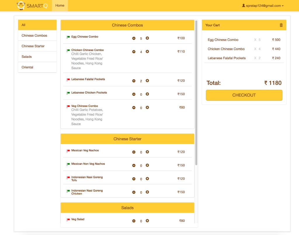Click the ₹100 Egg Chinese Combo price
This screenshot has height=235, width=299.
click(x=181, y=38)
